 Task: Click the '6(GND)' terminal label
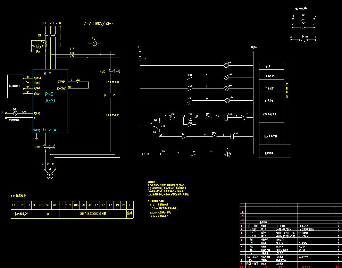coord(37,88)
